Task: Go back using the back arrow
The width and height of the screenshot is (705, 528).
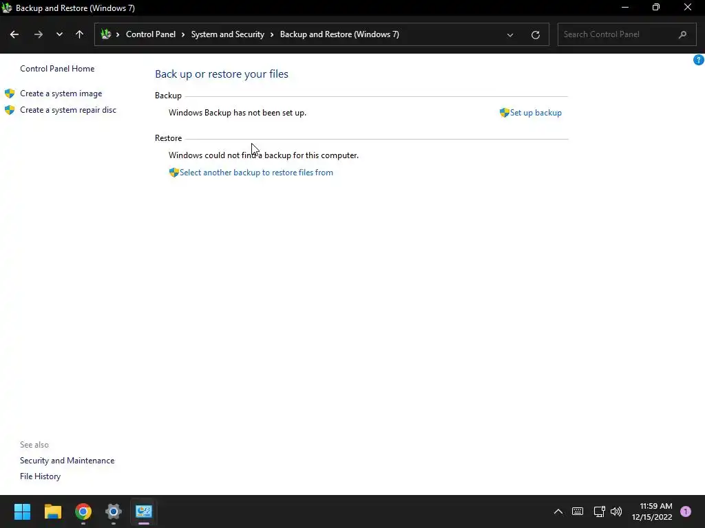Action: [x=14, y=34]
